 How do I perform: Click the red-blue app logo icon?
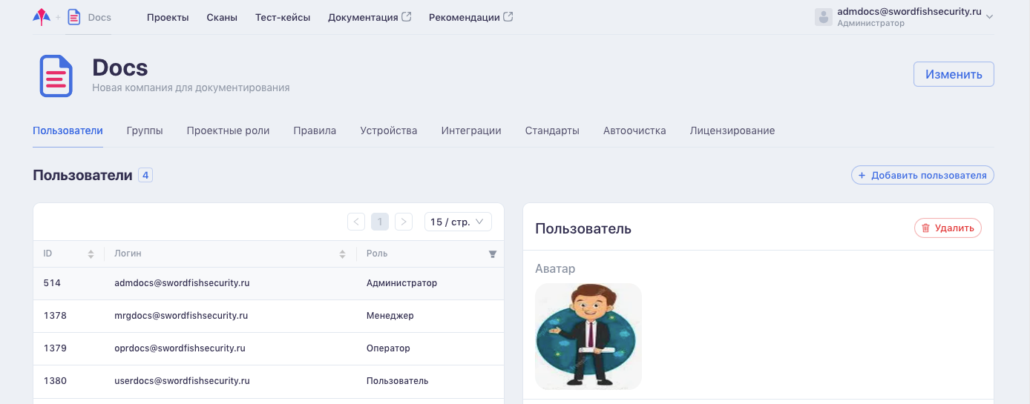pos(42,16)
